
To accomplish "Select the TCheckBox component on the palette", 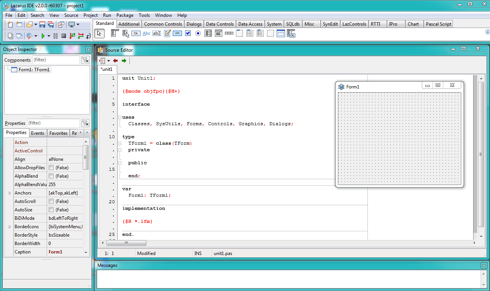I will [x=187, y=33].
